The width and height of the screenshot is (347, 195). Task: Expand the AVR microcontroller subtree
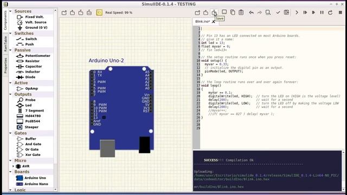[x=13, y=166]
